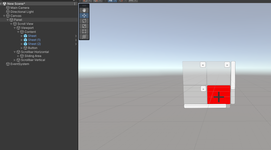Image resolution: width=271 pixels, height=150 pixels.
Task: Click the top-left minus button on the sheet
Action: point(203,65)
